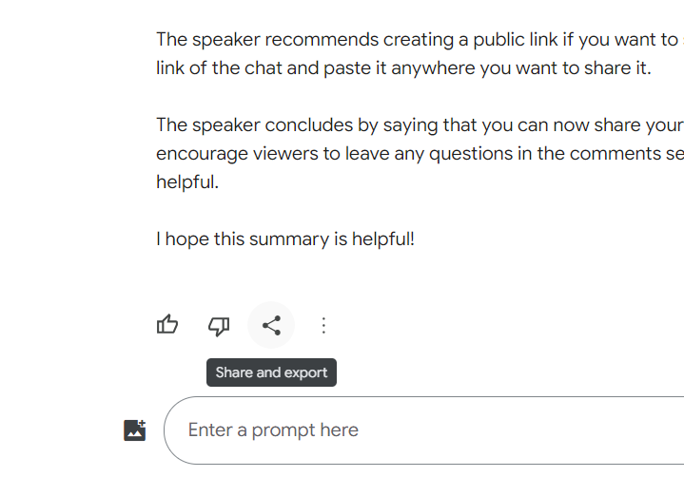Screen dimensions: 684x477
Task: Open the three-dot more options menu
Action: 323,325
